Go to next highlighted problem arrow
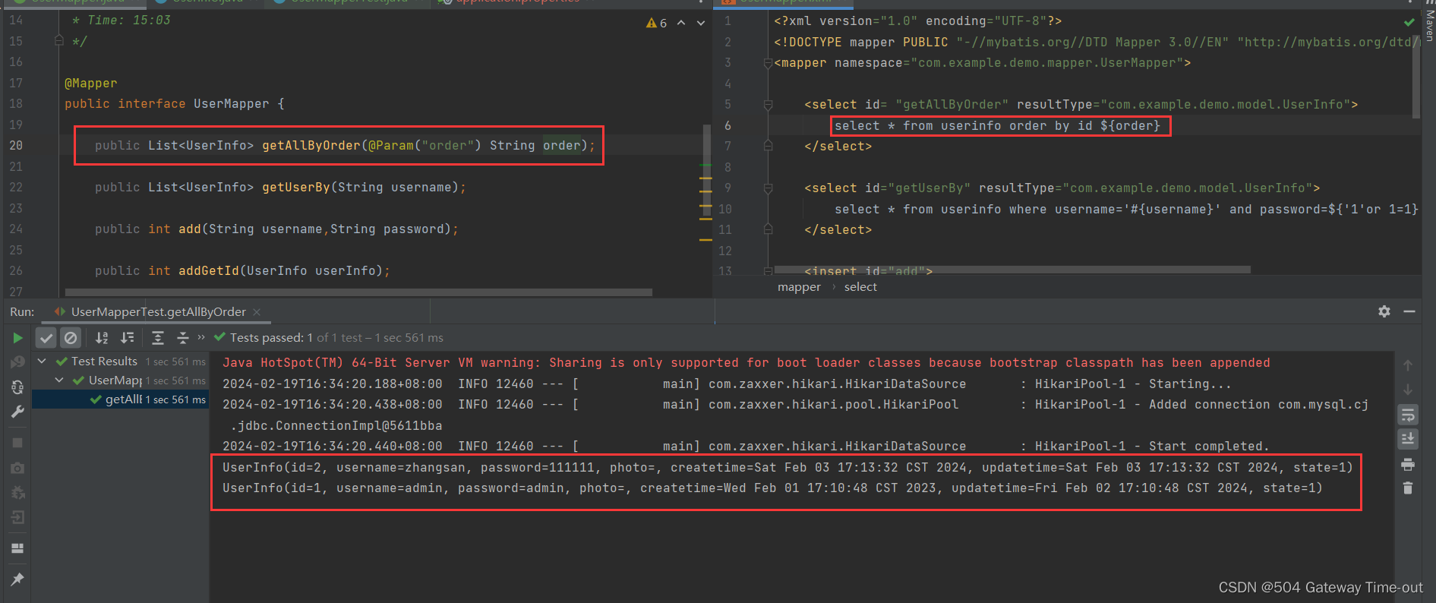This screenshot has width=1436, height=603. 701,23
